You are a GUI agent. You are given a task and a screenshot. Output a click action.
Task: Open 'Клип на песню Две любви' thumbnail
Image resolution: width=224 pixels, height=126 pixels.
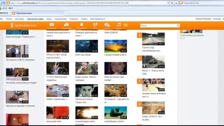coord(115,68)
